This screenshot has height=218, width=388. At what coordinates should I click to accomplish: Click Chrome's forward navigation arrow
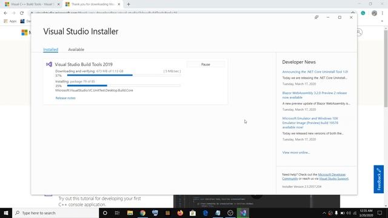point(13,13)
